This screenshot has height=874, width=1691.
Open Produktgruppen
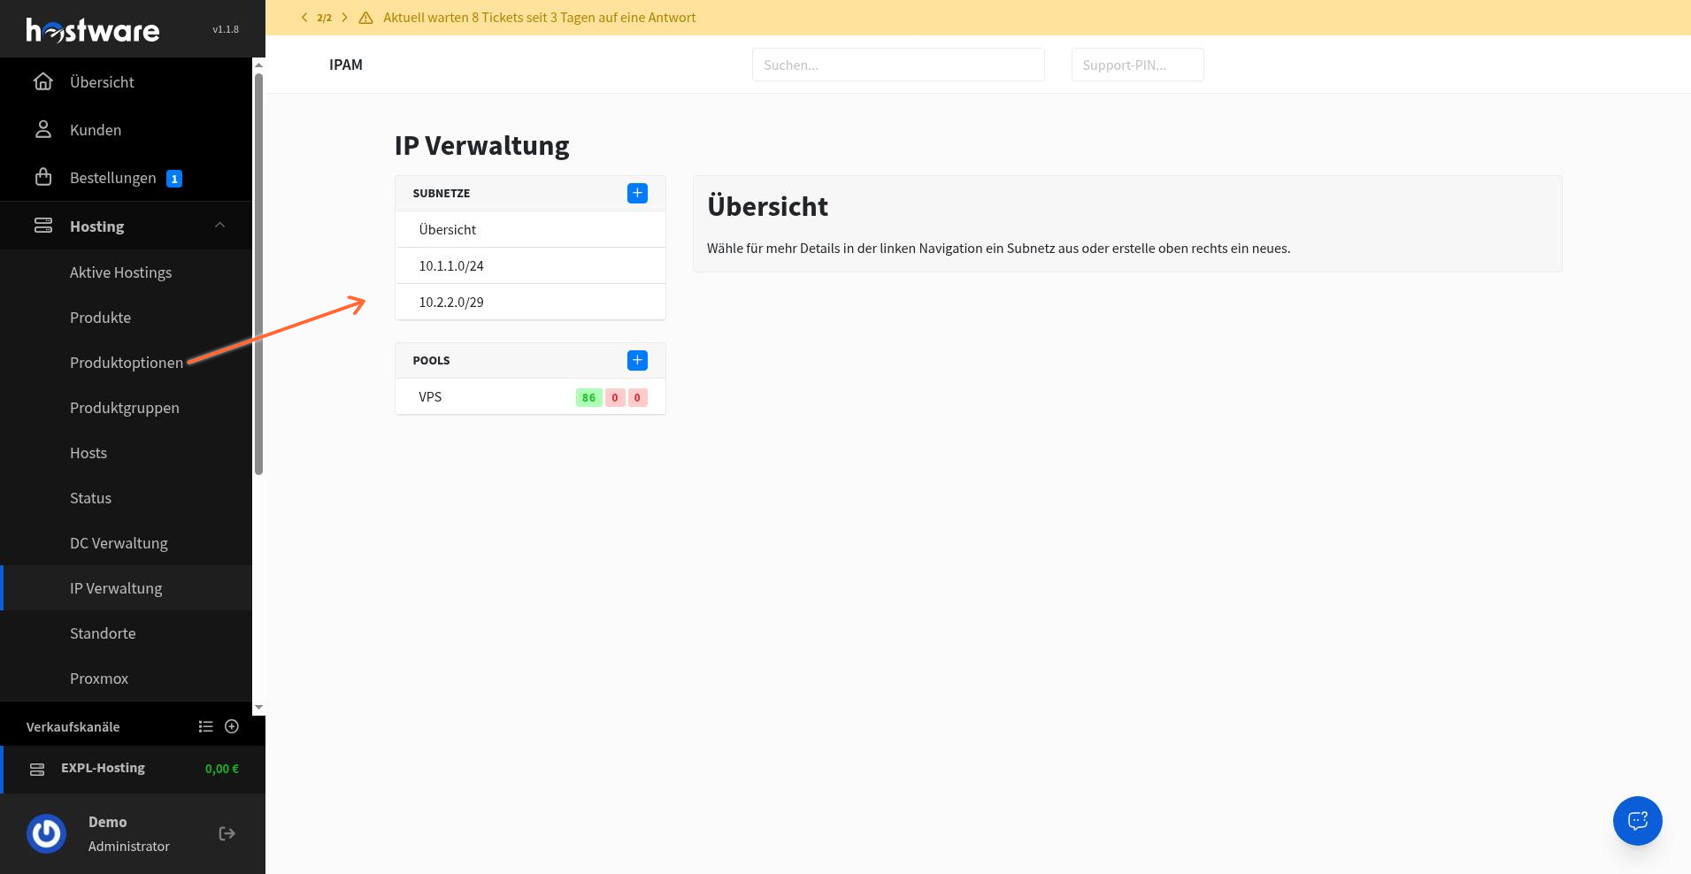(126, 408)
